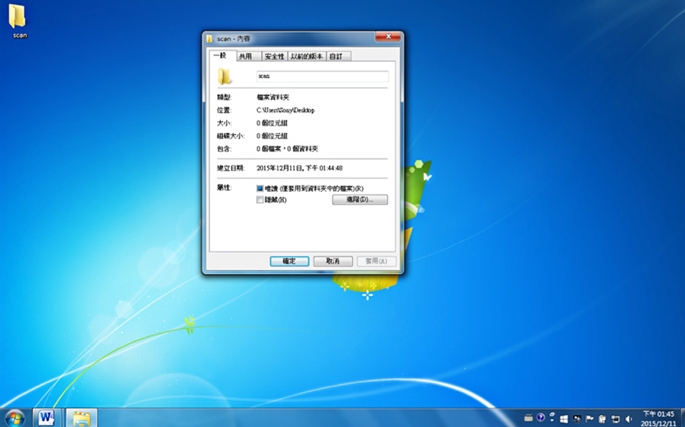
Task: Click the 0 個位元組 value beside 磁碟大小
Action: 272,136
